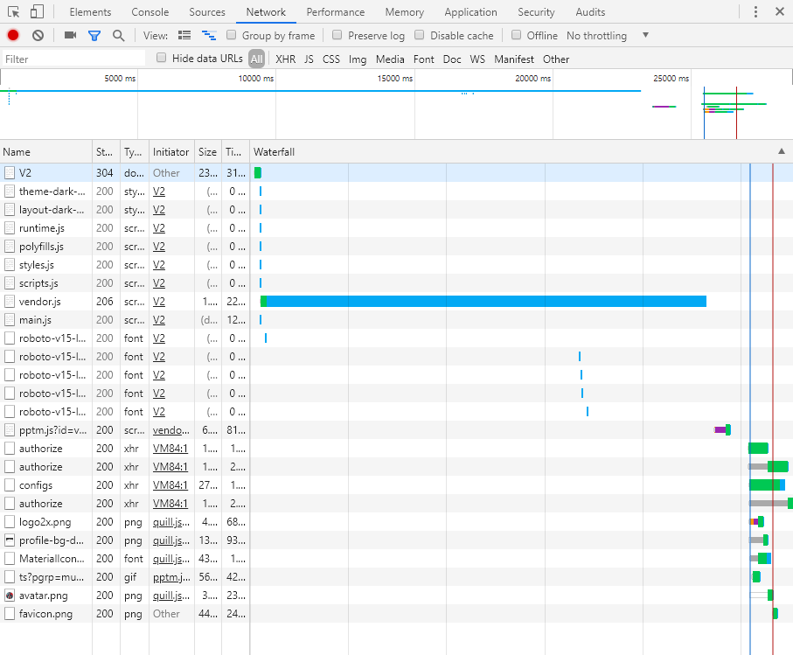Open the Audits tab
Viewport: 793px width, 655px height.
tap(590, 11)
